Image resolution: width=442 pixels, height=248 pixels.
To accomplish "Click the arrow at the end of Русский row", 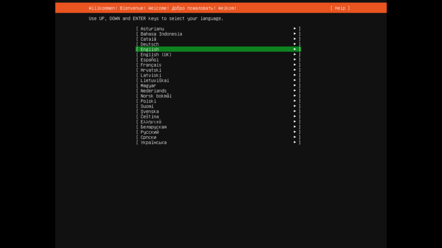I will [295, 132].
